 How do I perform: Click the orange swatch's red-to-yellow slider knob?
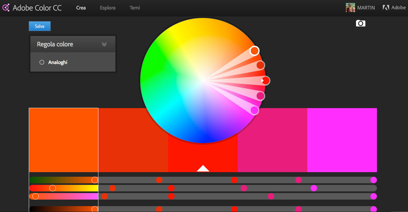coord(52,188)
